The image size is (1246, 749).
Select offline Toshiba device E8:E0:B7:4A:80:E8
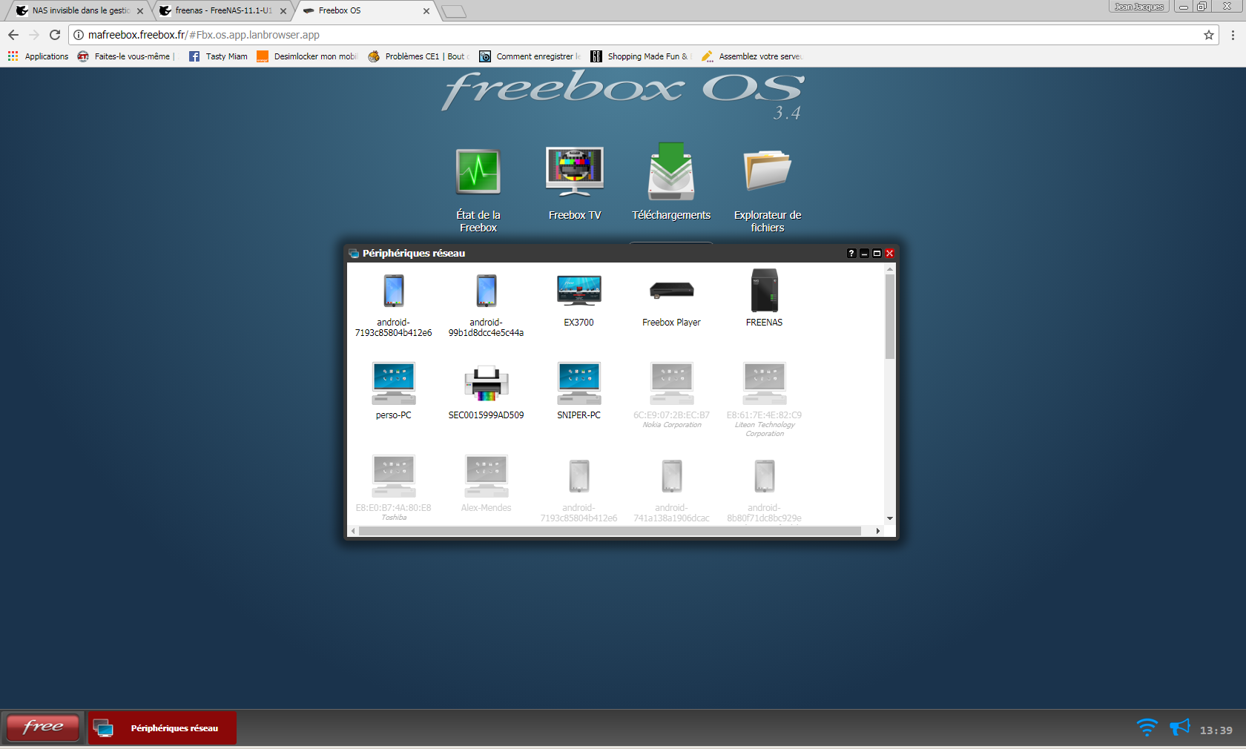pyautogui.click(x=394, y=475)
